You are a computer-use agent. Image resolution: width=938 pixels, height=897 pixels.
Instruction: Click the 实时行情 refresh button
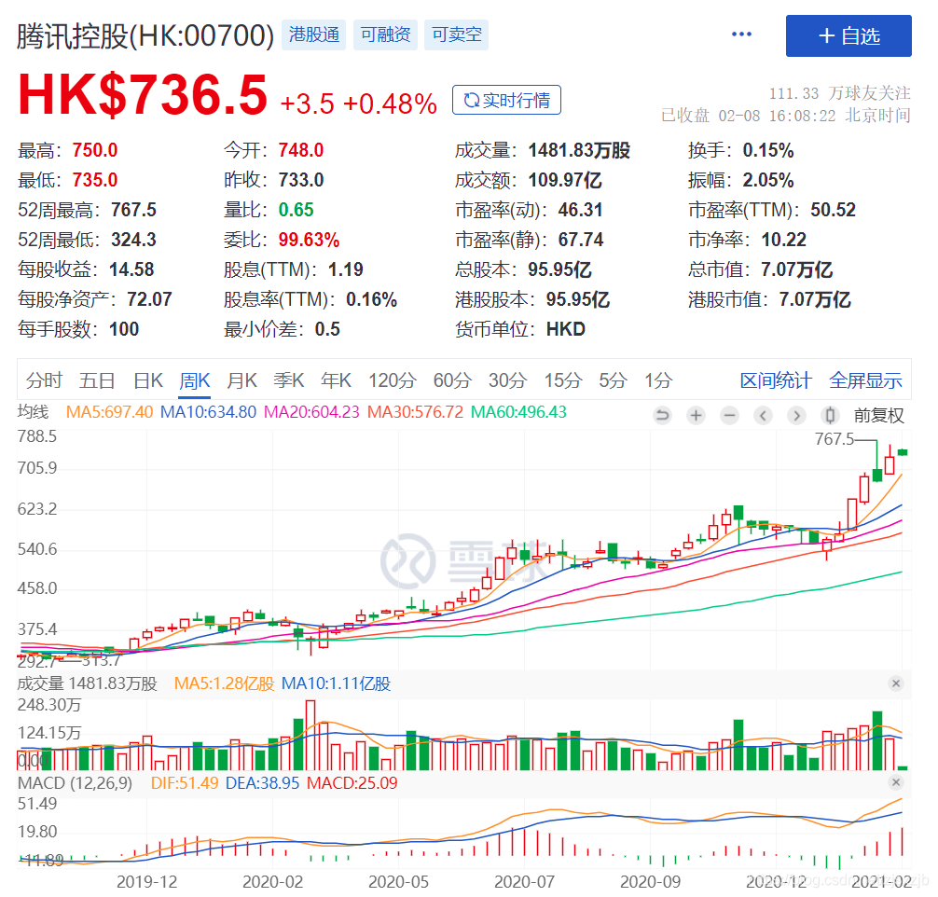(x=506, y=100)
